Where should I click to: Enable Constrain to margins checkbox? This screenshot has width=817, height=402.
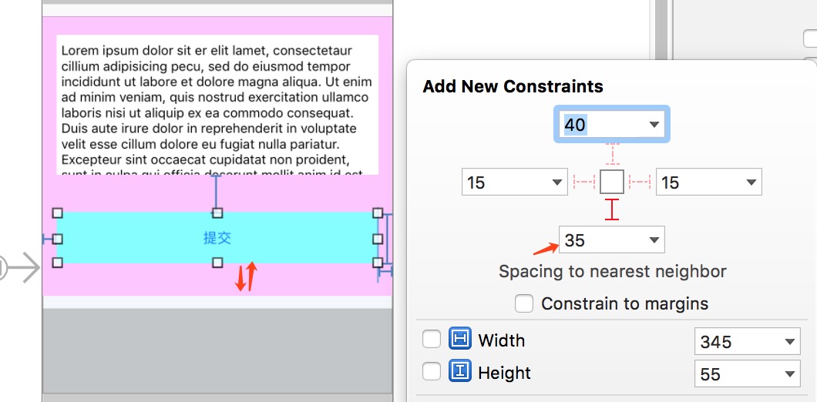pyautogui.click(x=523, y=303)
